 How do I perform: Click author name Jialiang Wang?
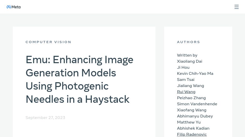[x=190, y=86]
